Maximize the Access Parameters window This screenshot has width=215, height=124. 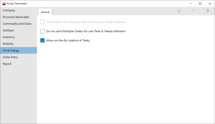(x=200, y=3)
